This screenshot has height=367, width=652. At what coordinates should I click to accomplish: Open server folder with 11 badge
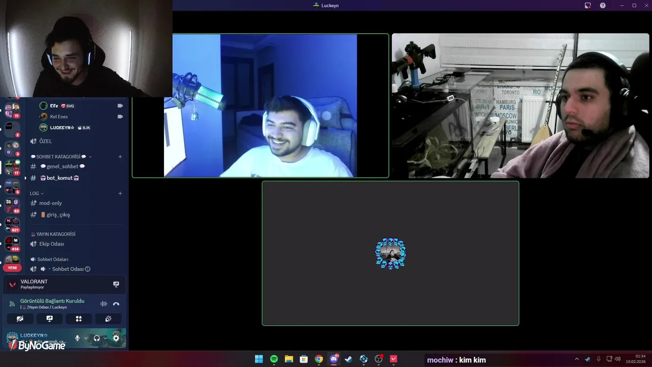point(12,110)
